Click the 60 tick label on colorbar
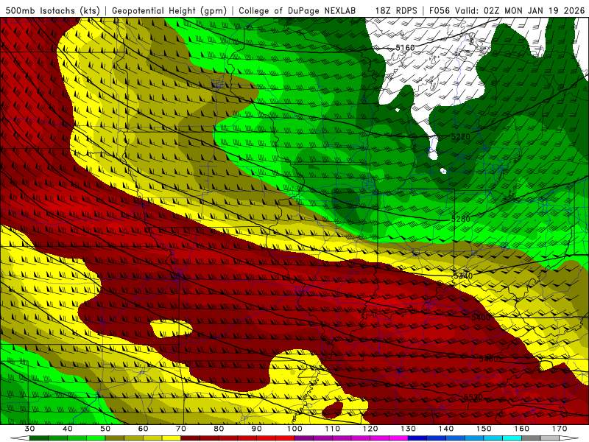The height and width of the screenshot is (442, 589). click(143, 429)
